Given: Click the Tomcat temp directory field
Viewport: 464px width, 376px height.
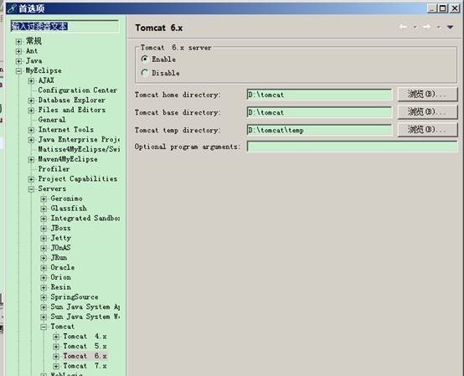Looking at the screenshot, I should [320, 130].
